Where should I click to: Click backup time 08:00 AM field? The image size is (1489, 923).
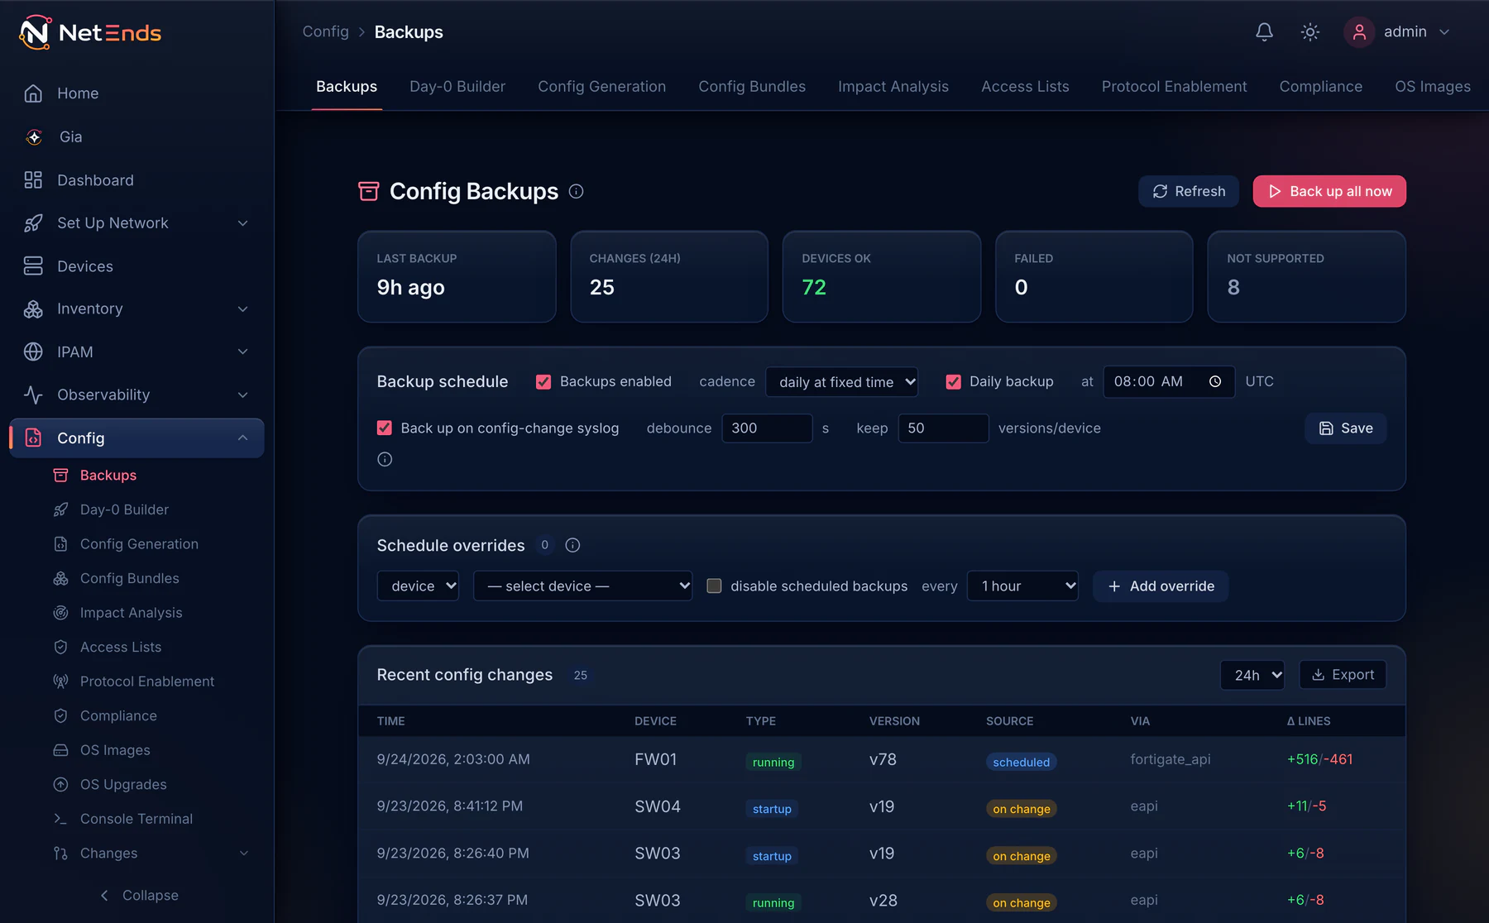1169,382
